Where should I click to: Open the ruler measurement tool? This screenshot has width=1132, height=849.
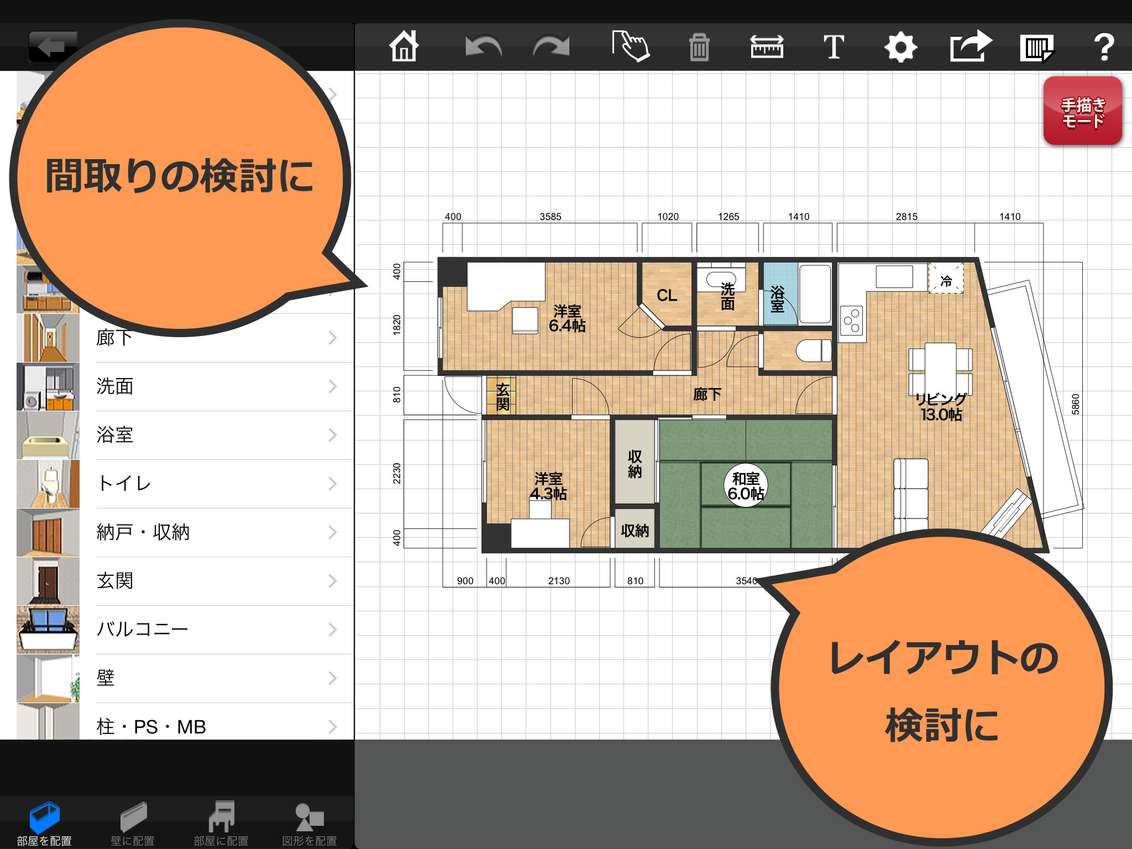[x=767, y=47]
